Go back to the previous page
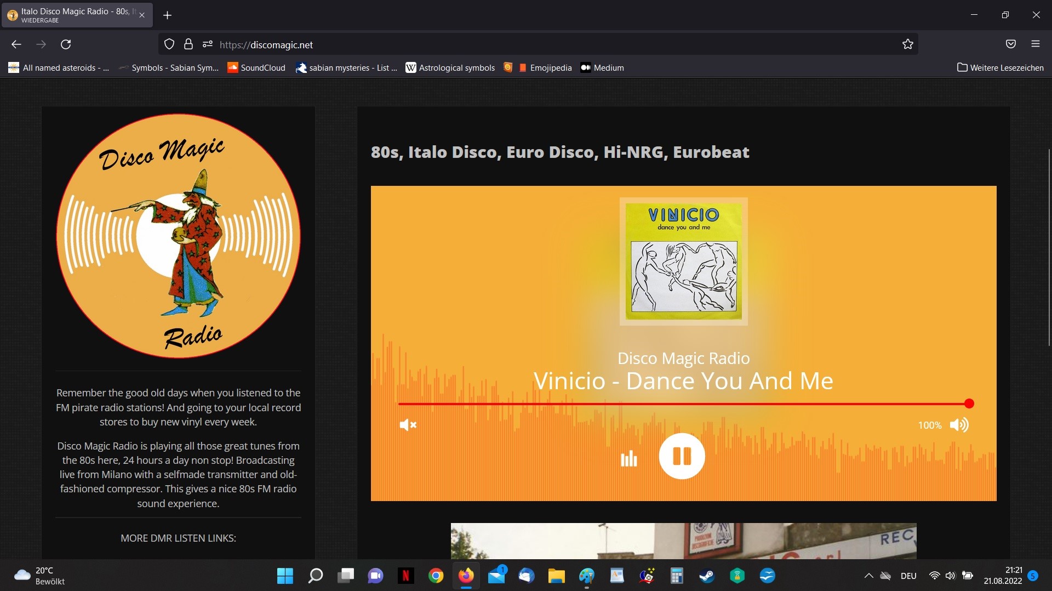The width and height of the screenshot is (1052, 591). point(16,44)
